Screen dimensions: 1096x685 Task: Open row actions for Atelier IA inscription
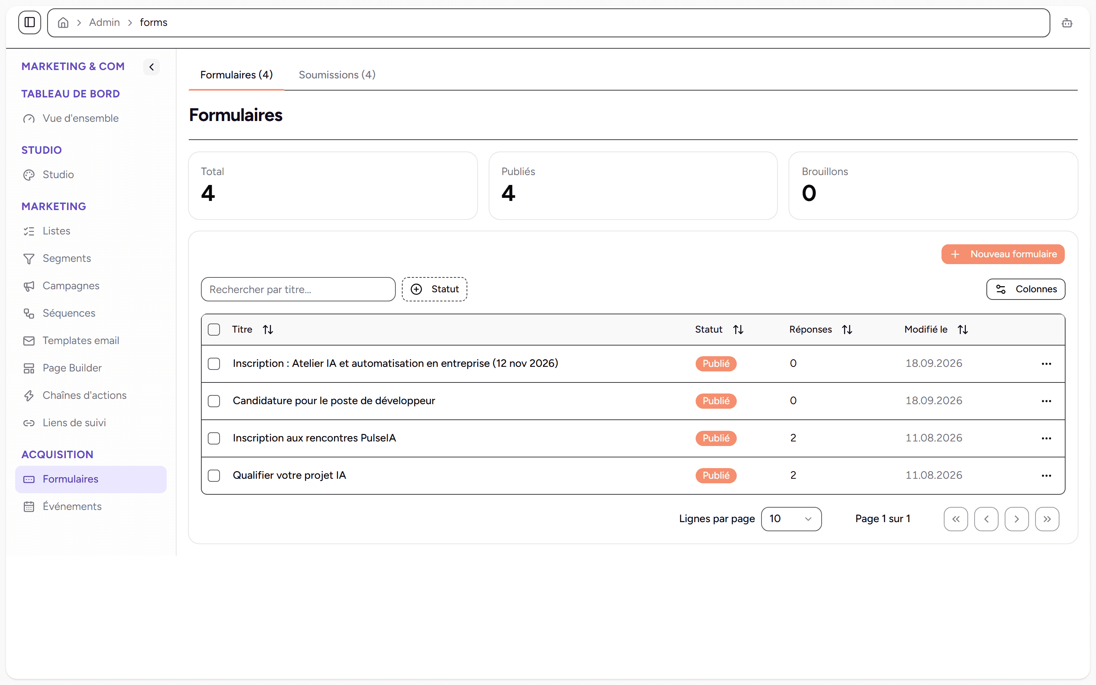1046,364
